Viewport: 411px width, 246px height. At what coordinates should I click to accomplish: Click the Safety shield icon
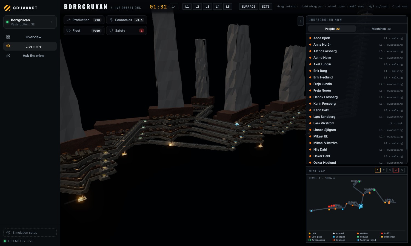pos(111,31)
